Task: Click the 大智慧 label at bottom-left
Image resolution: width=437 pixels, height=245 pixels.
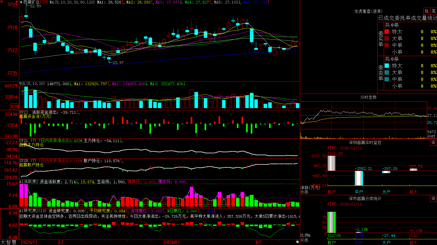Action: 8,242
